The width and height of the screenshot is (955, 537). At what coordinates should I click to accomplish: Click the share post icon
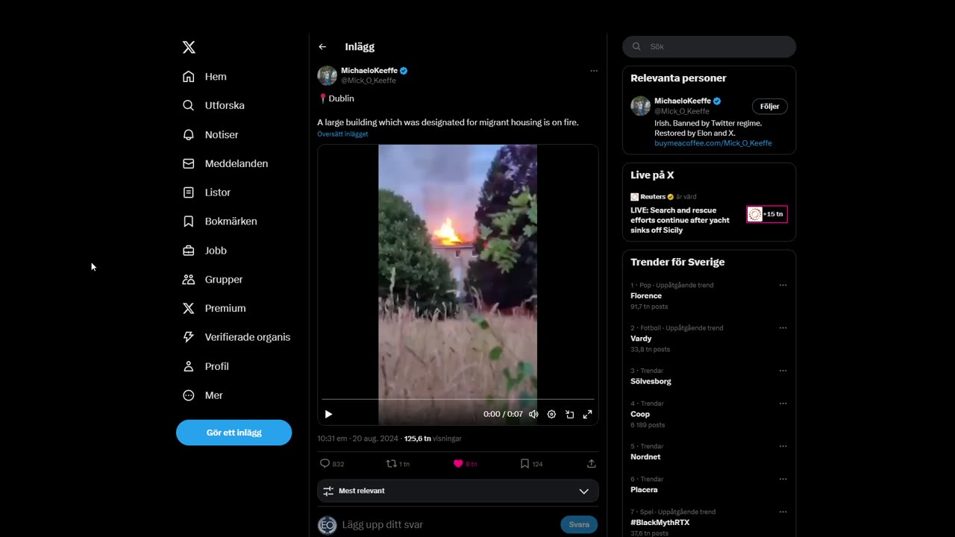click(x=592, y=463)
